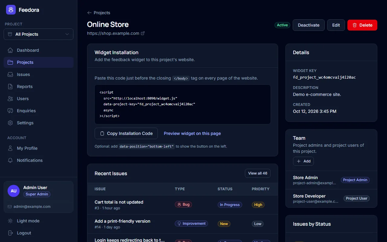Click the Issues inbox icon
Image resolution: width=387 pixels, height=242 pixels.
tap(11, 74)
